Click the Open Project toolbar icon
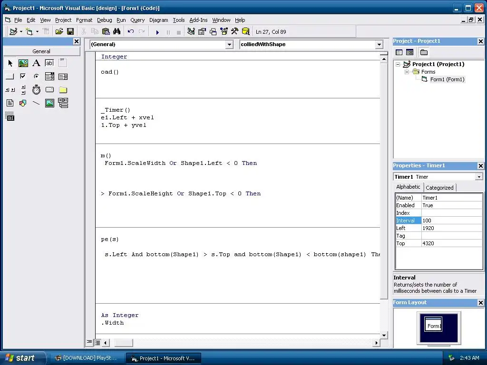This screenshot has height=365, width=487. [x=59, y=31]
